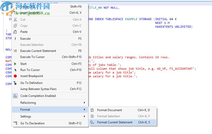Select Jump Between Syntax Pairs
The height and width of the screenshot is (134, 212).
pyautogui.click(x=50, y=89)
